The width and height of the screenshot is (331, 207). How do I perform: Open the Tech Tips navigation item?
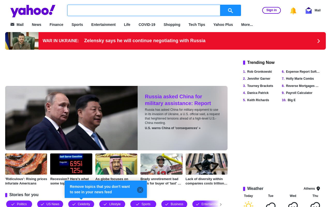[x=197, y=25]
